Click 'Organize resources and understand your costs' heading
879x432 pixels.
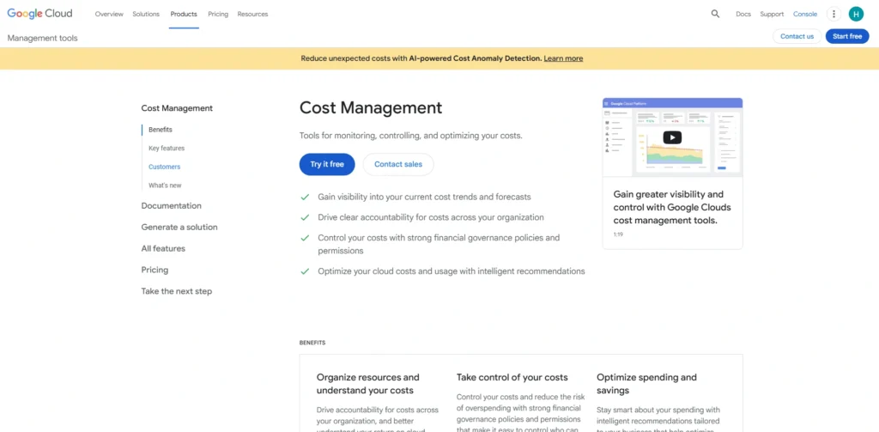point(367,384)
